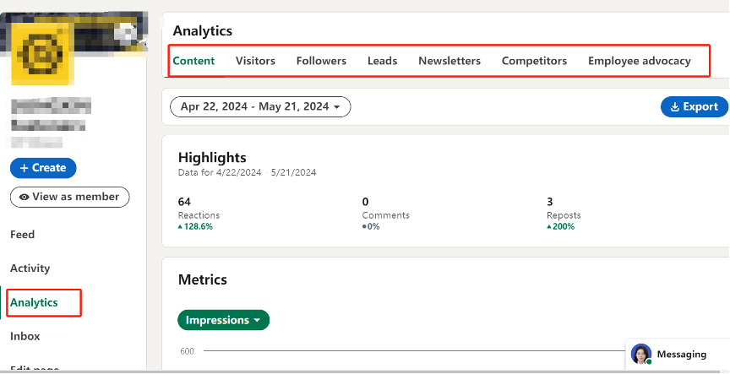
Task: Click the Metrics heading
Action: pos(203,279)
